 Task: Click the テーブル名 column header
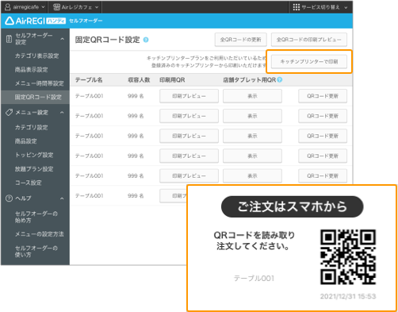89,80
